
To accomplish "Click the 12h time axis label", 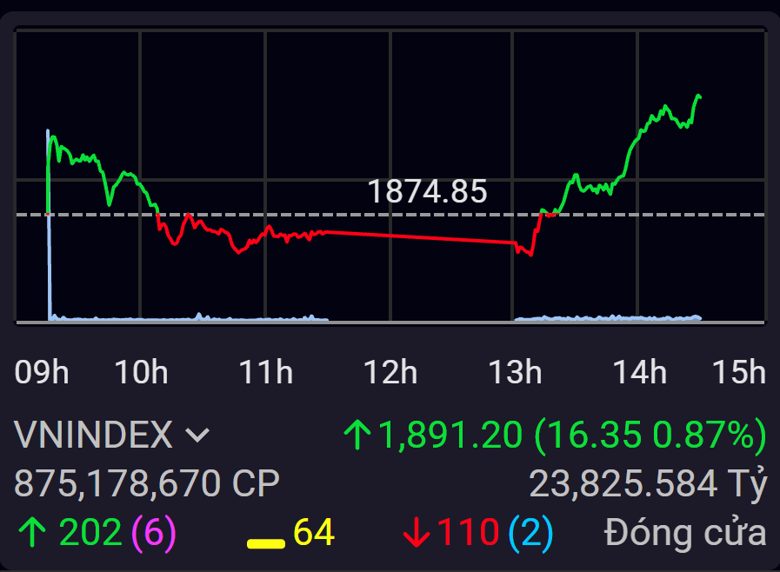I will coord(390,372).
